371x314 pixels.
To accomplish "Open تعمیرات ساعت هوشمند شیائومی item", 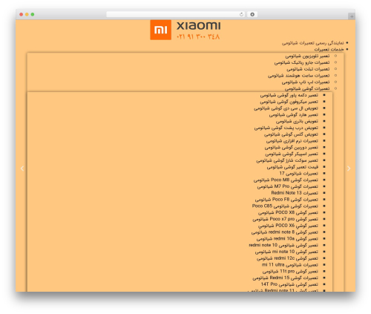I will tap(299, 76).
